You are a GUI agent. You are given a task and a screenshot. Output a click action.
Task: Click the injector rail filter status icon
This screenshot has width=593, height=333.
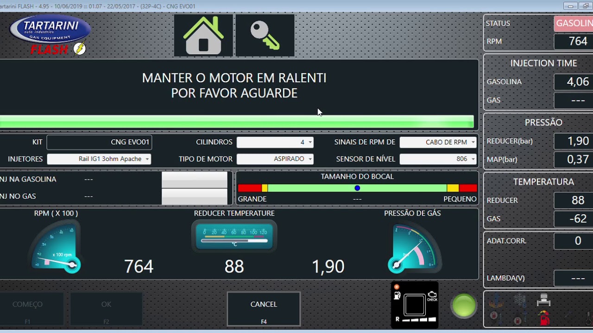[544, 300]
